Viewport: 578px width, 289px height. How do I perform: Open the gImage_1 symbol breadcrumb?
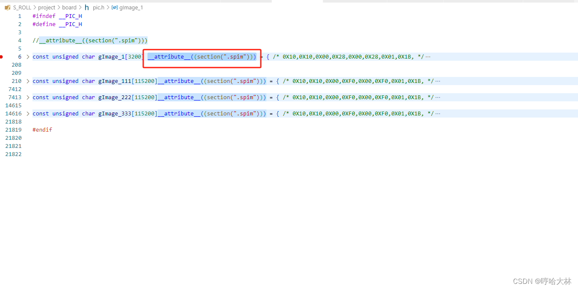pyautogui.click(x=127, y=7)
